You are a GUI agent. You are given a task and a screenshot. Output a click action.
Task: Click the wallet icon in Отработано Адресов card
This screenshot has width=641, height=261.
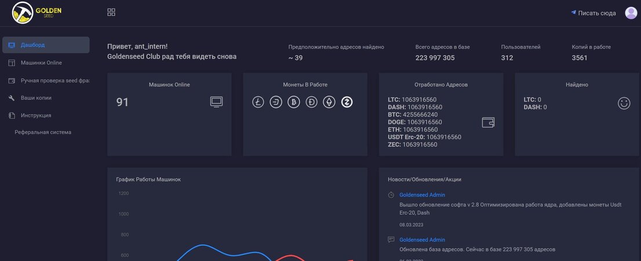(x=488, y=122)
